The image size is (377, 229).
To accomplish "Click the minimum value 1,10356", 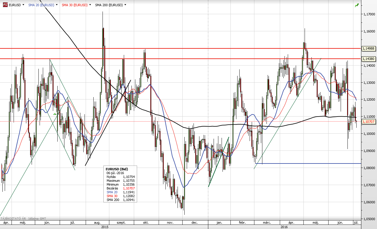I will point(129,184).
